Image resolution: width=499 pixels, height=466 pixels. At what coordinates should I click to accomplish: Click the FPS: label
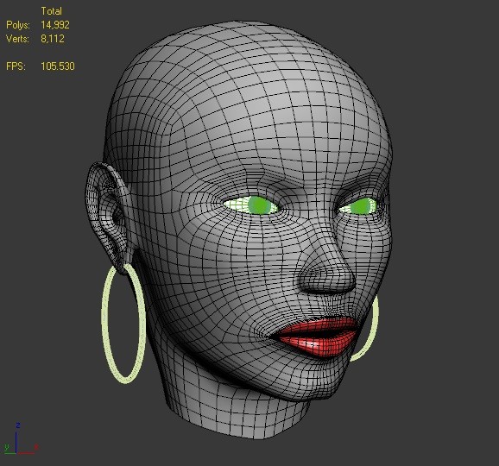pos(16,66)
